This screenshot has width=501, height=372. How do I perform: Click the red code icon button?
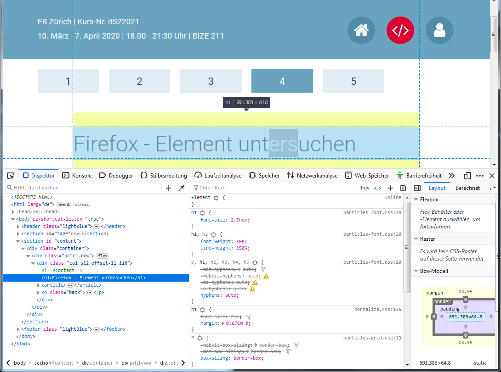pyautogui.click(x=400, y=30)
